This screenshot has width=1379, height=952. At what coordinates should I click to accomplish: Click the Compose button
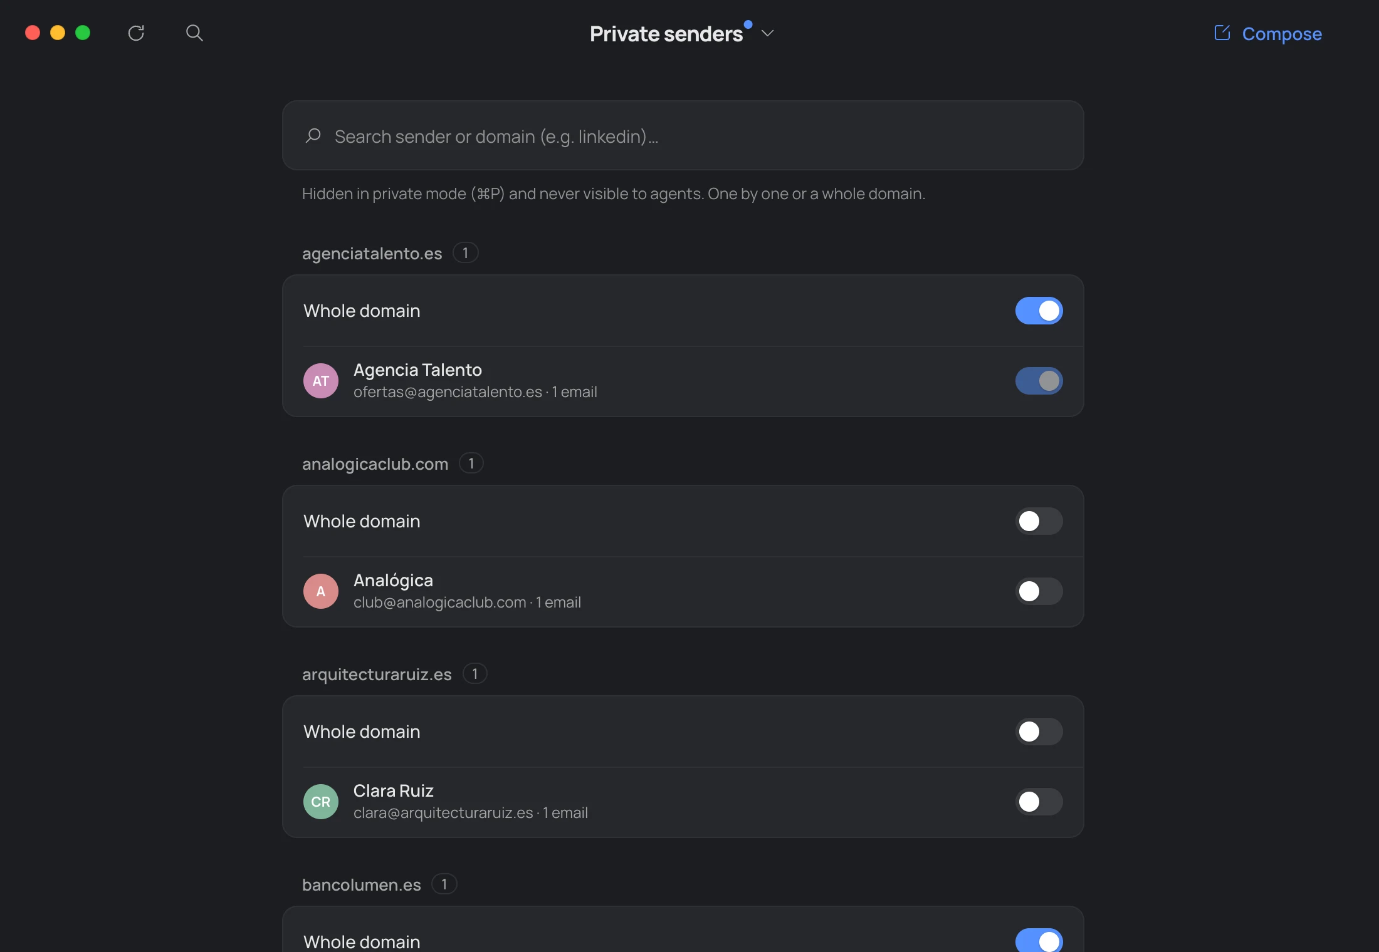pos(1267,33)
